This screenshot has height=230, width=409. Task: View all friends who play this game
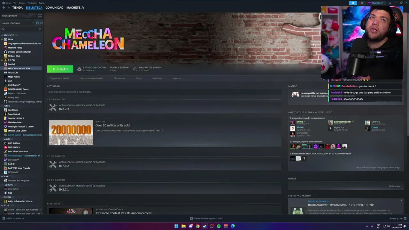(378, 167)
